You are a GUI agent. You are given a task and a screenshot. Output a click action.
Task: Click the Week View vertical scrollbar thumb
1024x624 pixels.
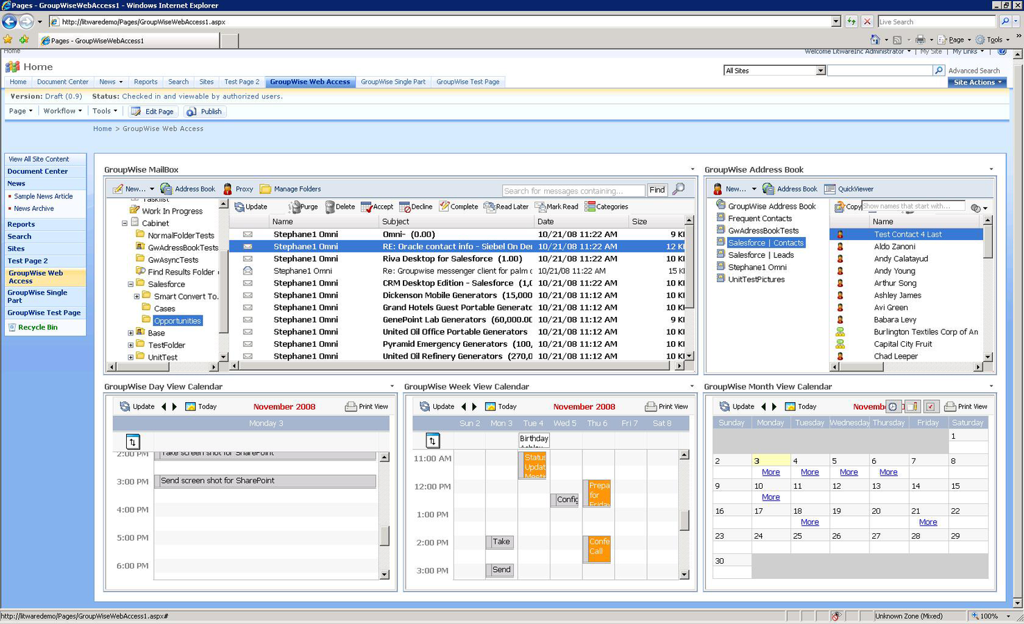(684, 519)
